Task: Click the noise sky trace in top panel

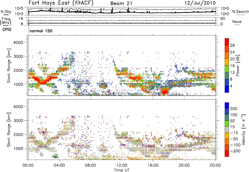Action: (122, 12)
